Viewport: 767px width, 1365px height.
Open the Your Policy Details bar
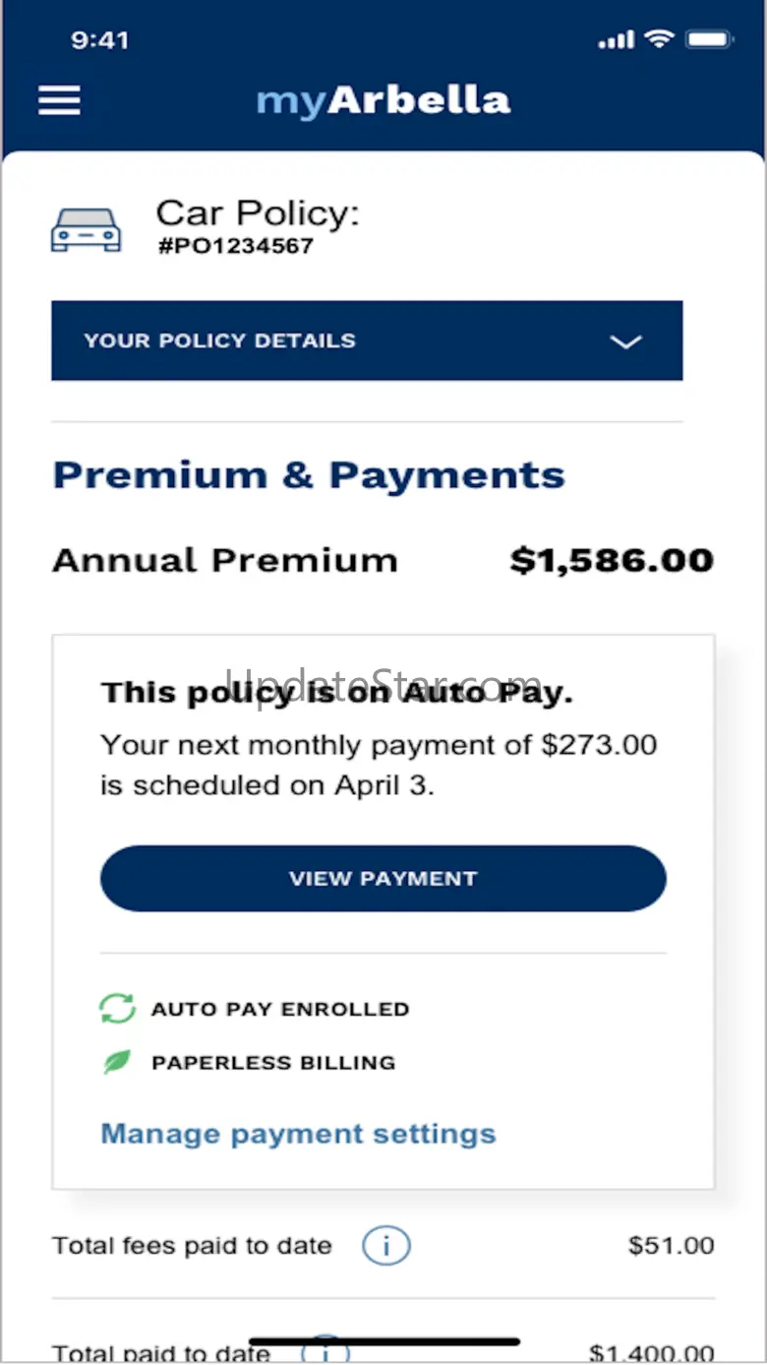coord(367,341)
